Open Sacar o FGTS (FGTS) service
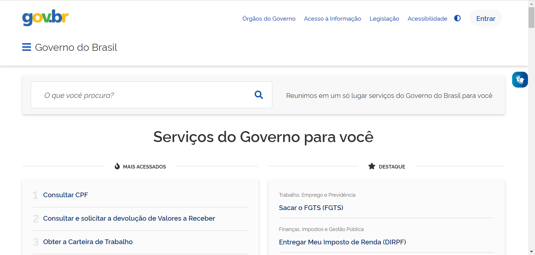This screenshot has width=535, height=255. point(311,208)
